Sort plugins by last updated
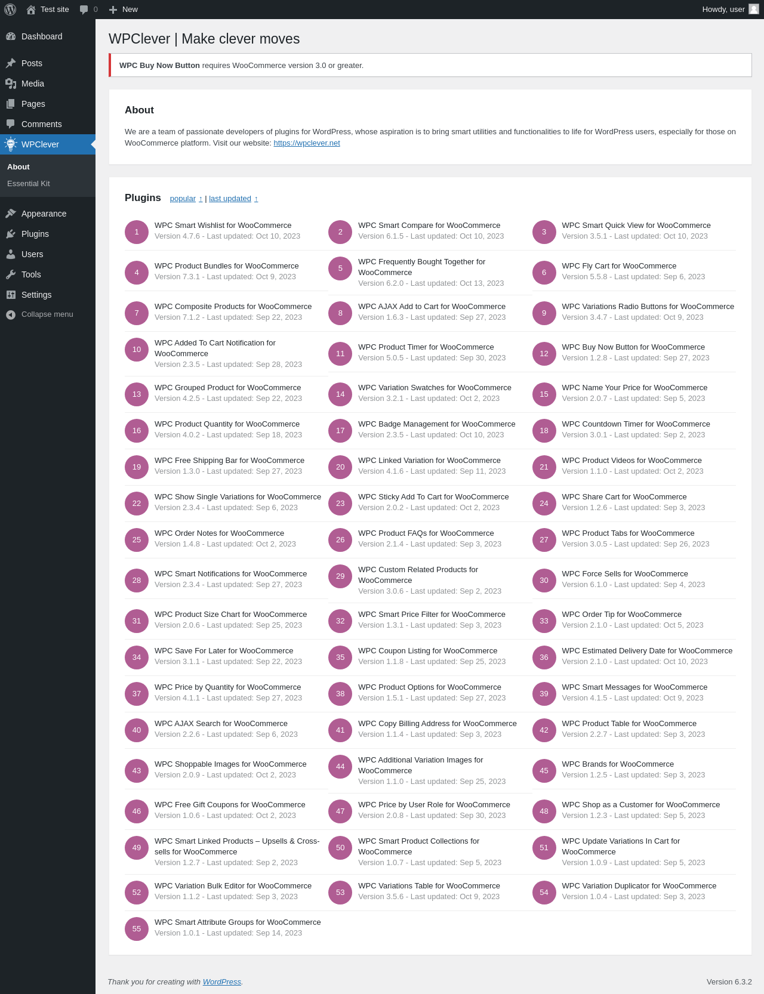Viewport: 764px width, 994px height. pyautogui.click(x=233, y=199)
